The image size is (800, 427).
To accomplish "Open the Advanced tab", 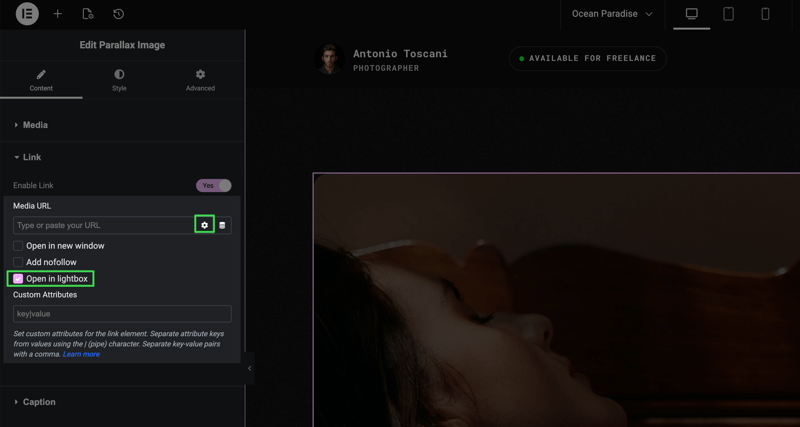I will [200, 80].
